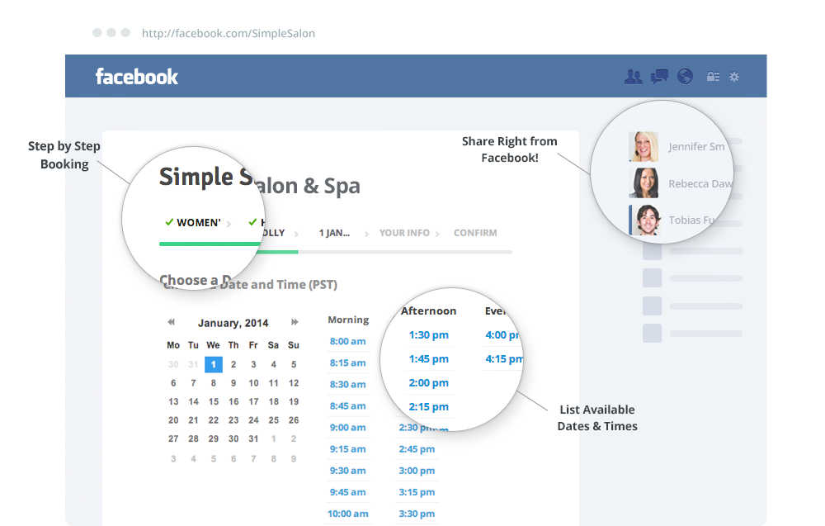
Task: Click the 'Su' weekday header
Action: (x=294, y=345)
